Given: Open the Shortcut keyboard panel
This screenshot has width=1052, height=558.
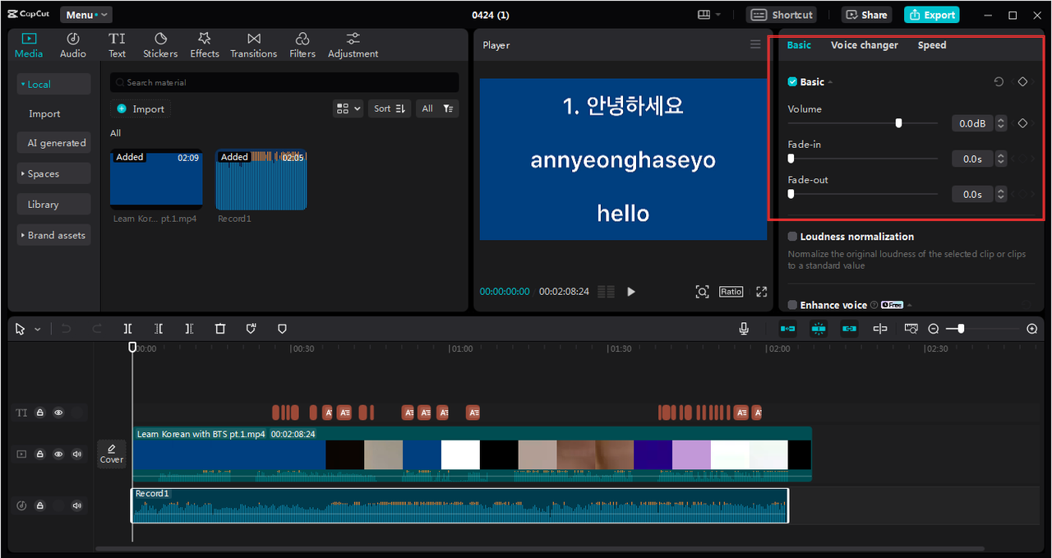Looking at the screenshot, I should 782,15.
